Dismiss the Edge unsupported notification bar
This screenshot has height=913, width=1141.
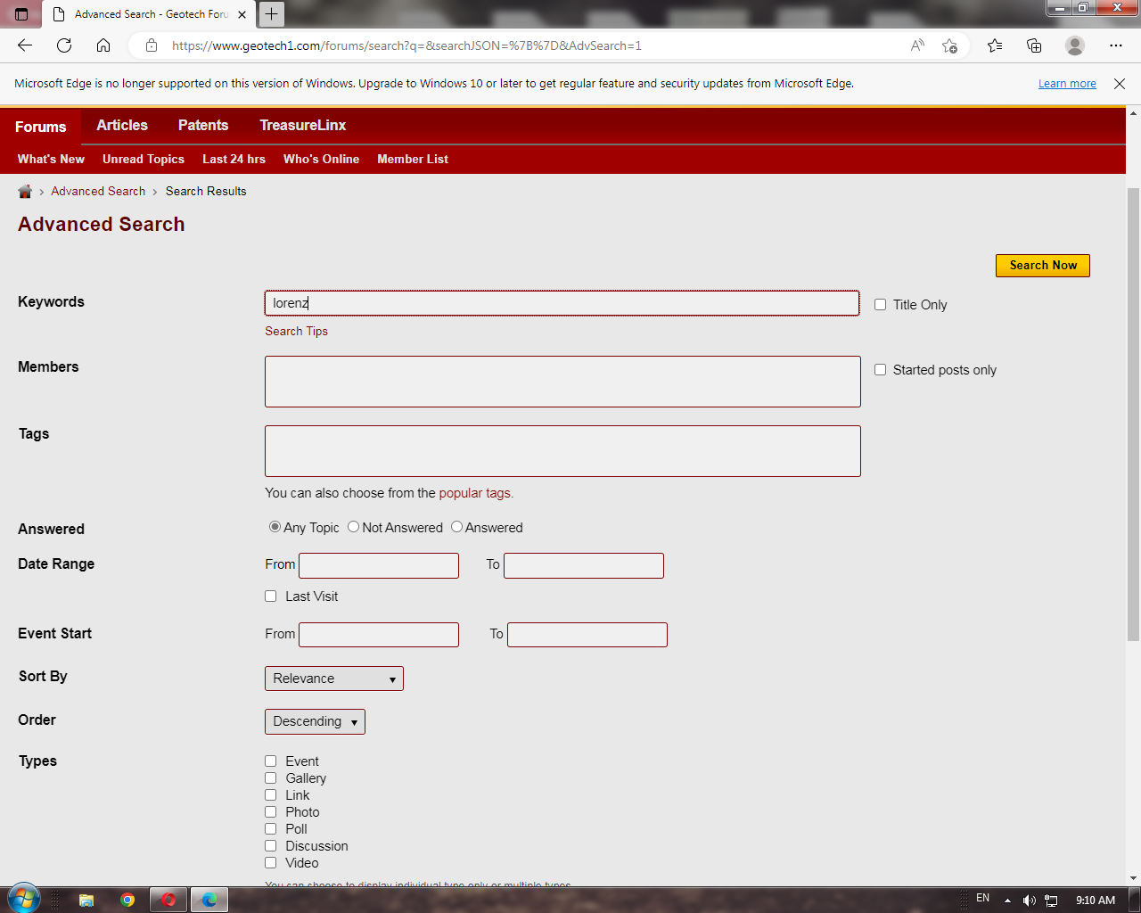pyautogui.click(x=1120, y=84)
